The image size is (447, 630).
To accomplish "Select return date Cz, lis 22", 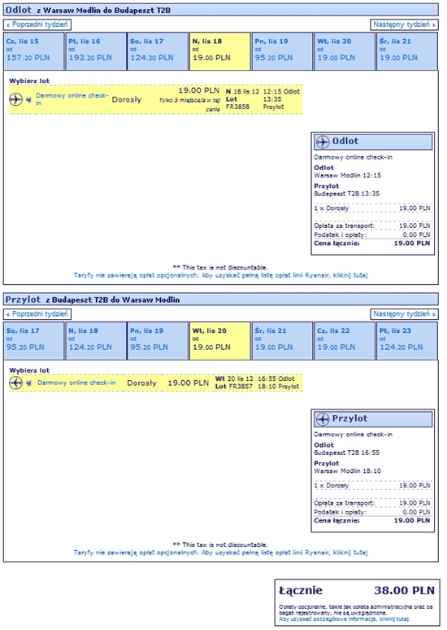I will click(x=345, y=341).
